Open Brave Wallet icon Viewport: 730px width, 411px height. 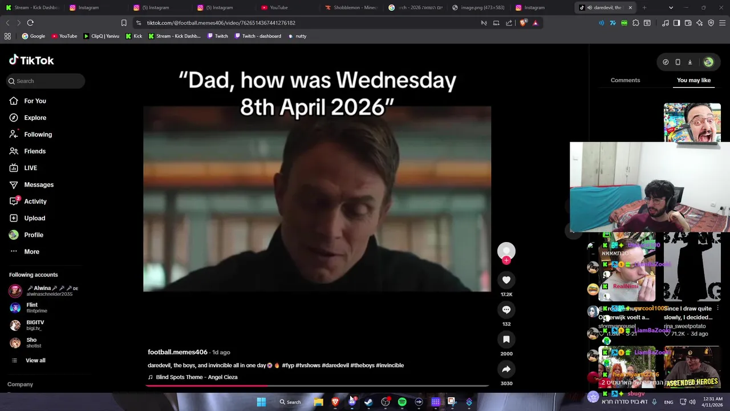click(x=688, y=23)
